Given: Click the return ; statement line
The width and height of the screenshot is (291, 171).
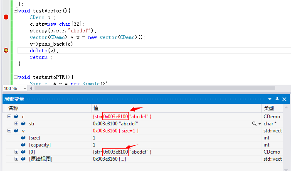Looking at the screenshot, I should (x=41, y=57).
